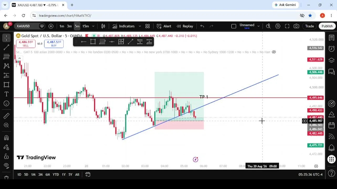337x189 pixels.
Task: Expand the Unnamed layout dropdown arrow
Action: pyautogui.click(x=259, y=26)
